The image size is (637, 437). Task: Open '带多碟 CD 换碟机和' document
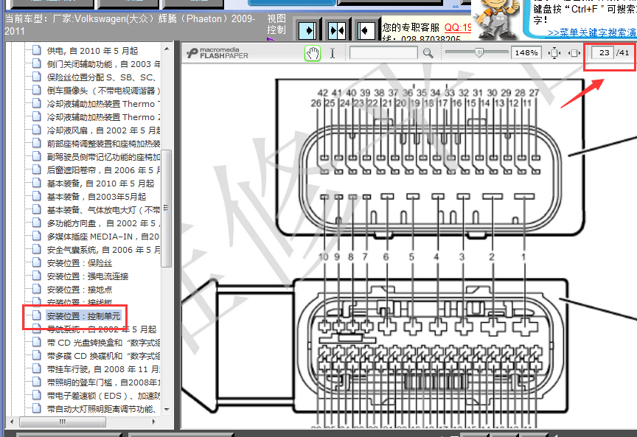(x=104, y=356)
